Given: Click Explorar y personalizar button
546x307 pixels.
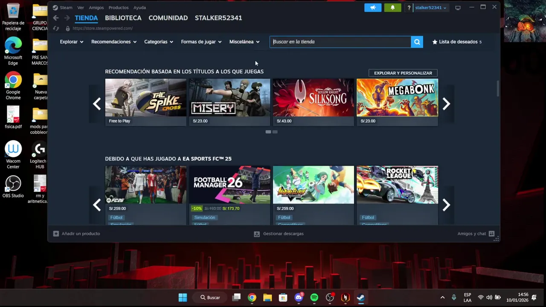Looking at the screenshot, I should 403,73.
